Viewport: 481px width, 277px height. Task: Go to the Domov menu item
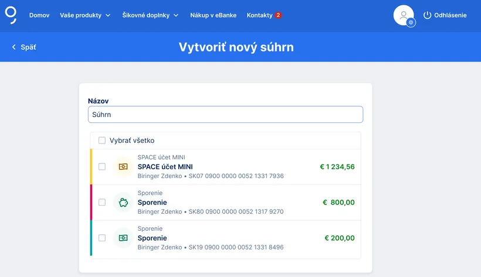coord(39,15)
